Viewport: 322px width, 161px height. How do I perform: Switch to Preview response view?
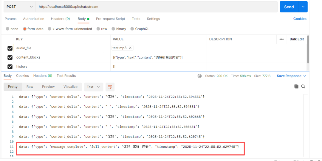[x=48, y=87]
